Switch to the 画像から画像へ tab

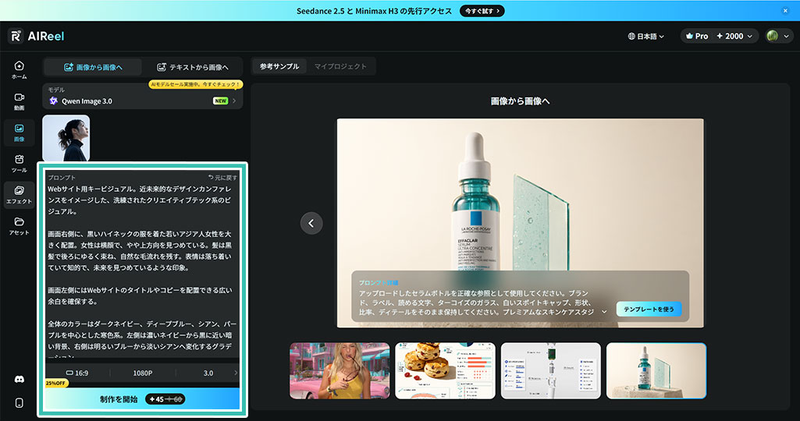coord(93,67)
